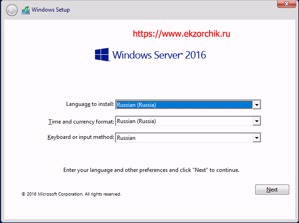This screenshot has width=299, height=223.
Task: Click the "Keyboard or input method:" label
Action: tap(81, 137)
